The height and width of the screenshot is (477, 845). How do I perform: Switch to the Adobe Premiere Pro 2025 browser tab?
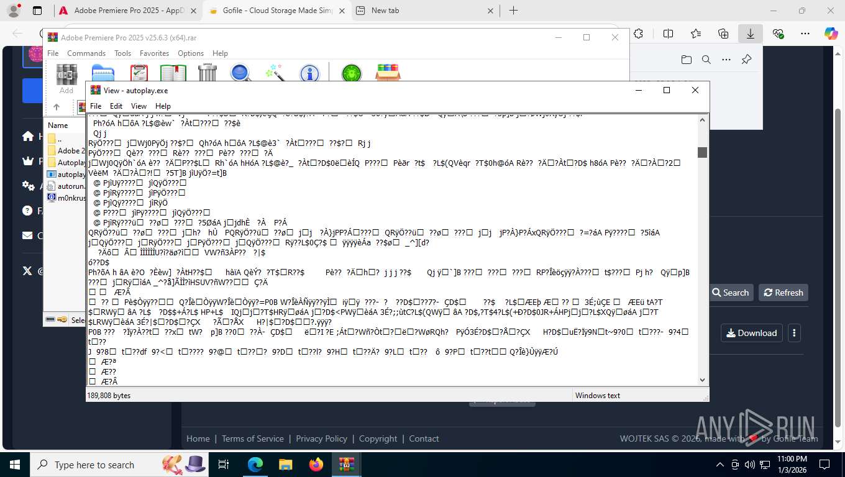127,11
